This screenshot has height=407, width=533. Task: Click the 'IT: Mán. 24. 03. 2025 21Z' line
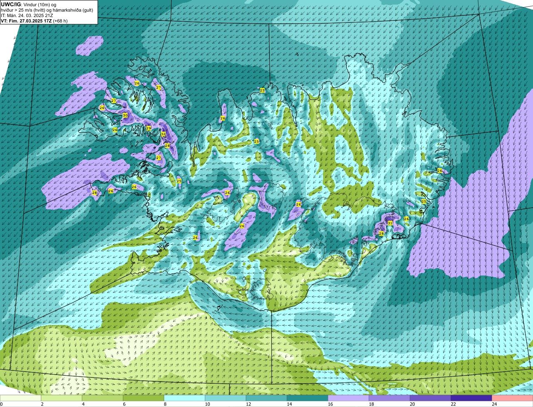click(27, 15)
